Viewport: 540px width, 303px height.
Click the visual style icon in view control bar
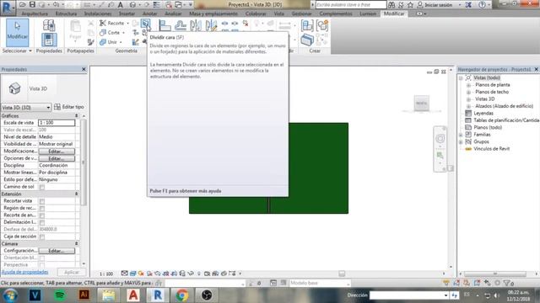point(133,274)
